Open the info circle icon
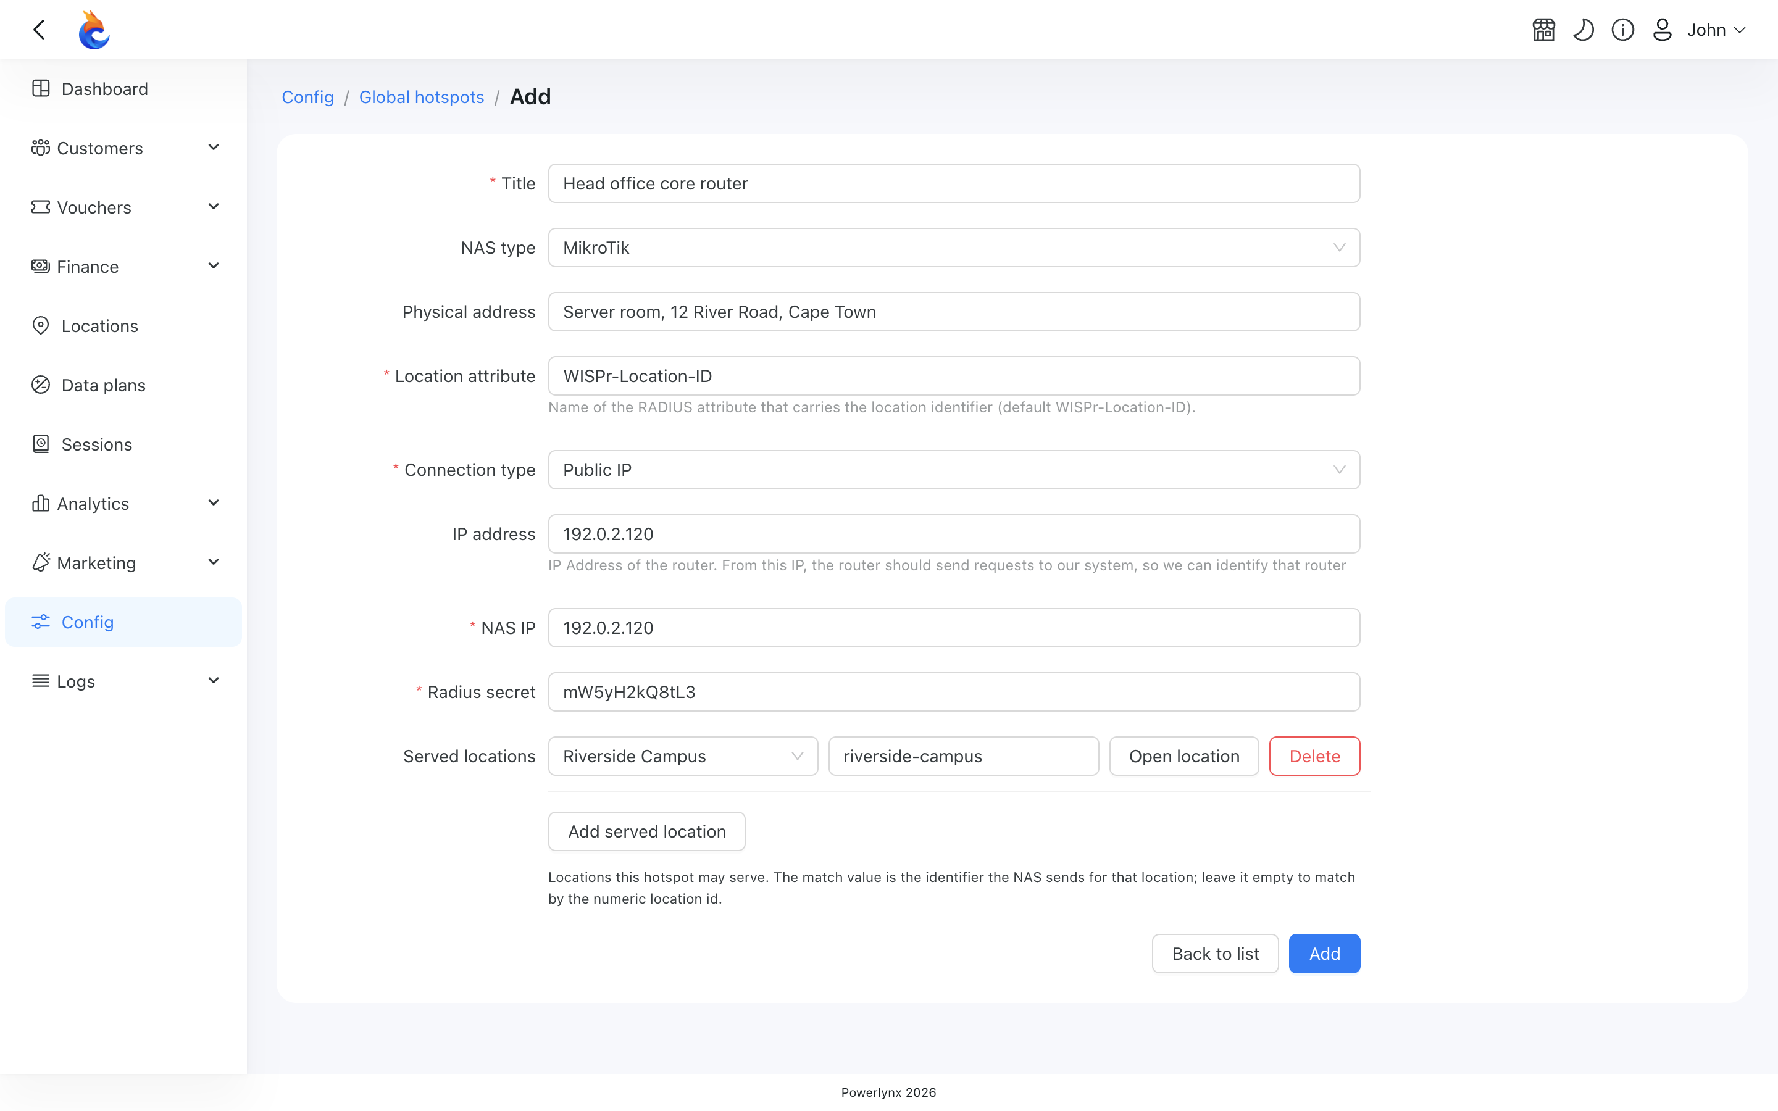Viewport: 1778px width, 1111px height. point(1623,30)
